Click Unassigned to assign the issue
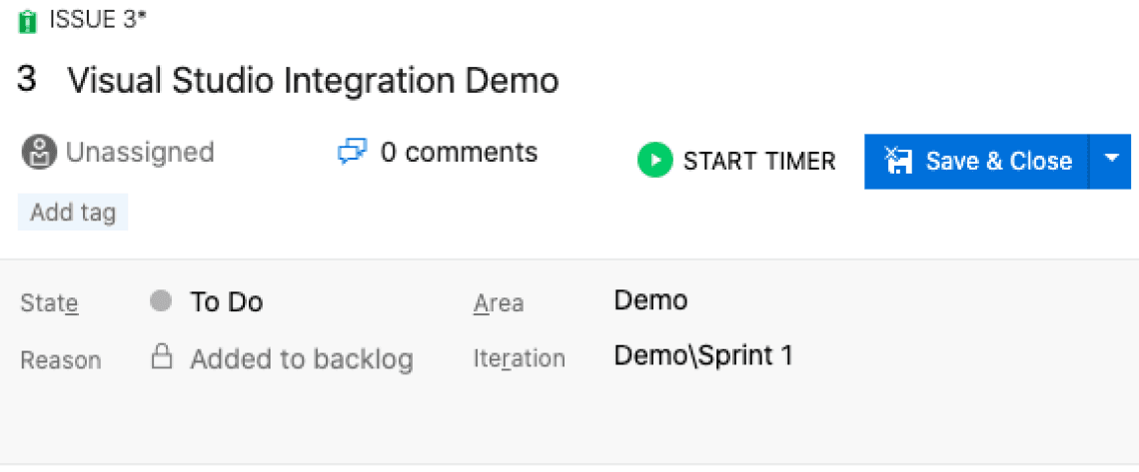This screenshot has width=1139, height=472. 139,153
